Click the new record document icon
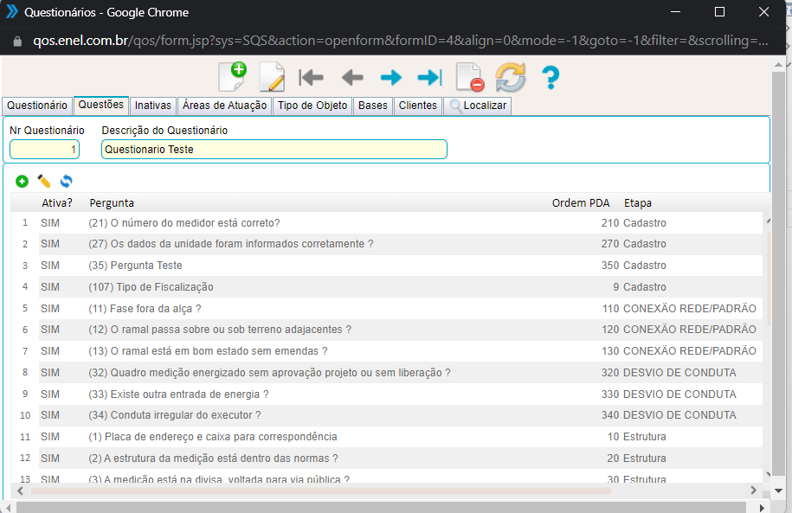792x513 pixels. pyautogui.click(x=232, y=77)
